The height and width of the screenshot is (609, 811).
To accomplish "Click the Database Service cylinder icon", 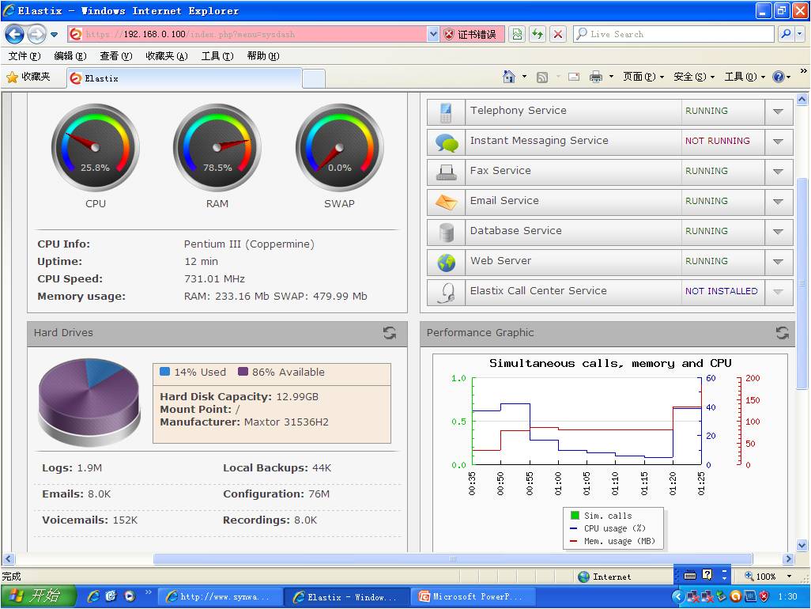I will click(446, 233).
